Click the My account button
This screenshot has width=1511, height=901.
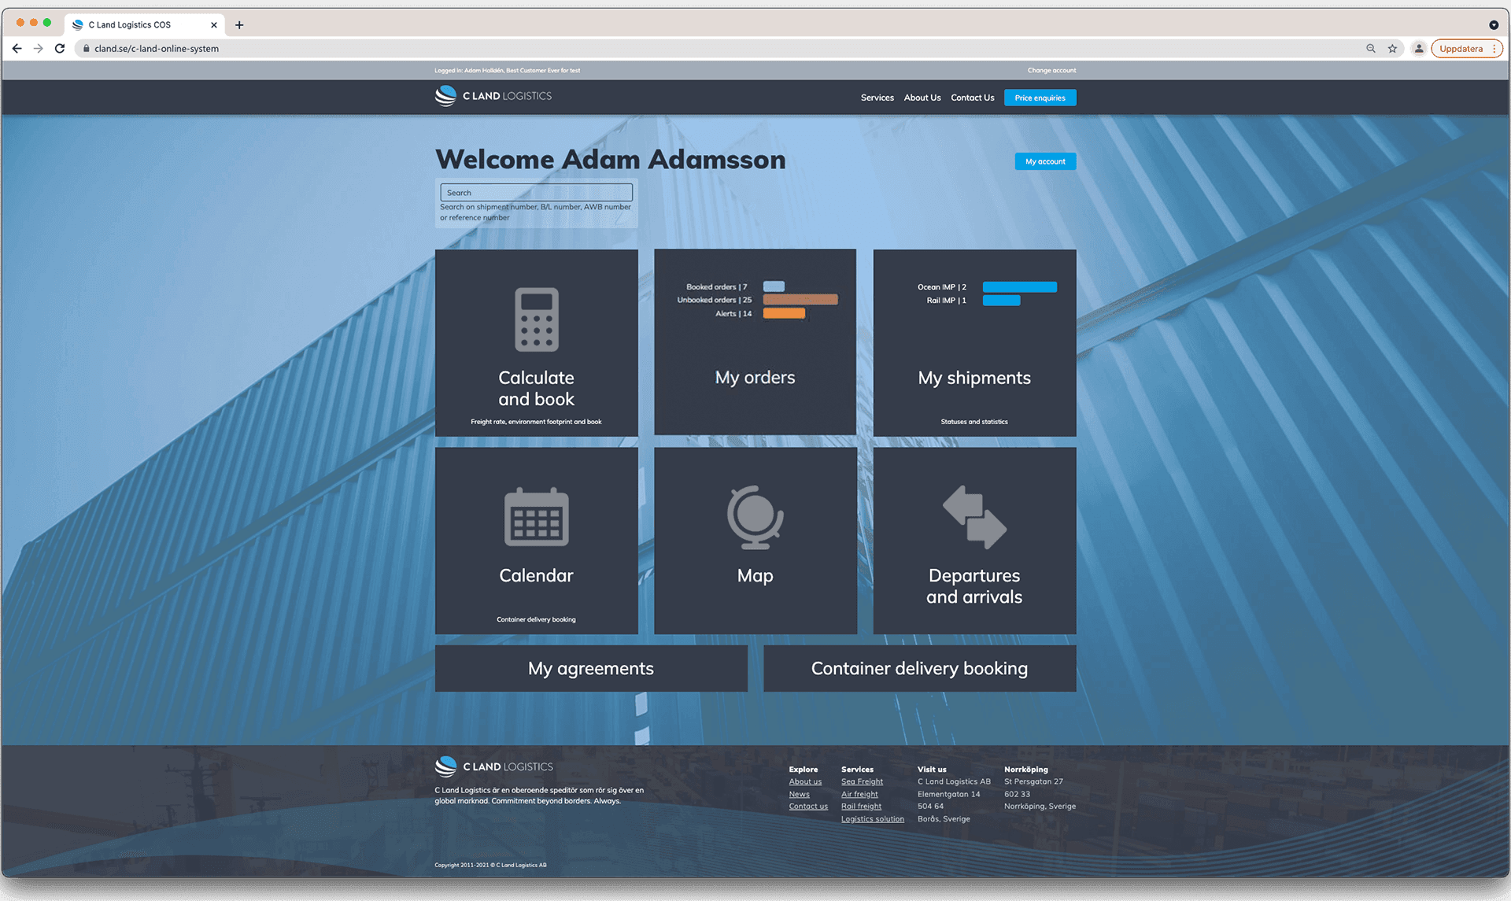[x=1045, y=161]
